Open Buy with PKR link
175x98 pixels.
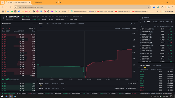[x=131, y=88]
